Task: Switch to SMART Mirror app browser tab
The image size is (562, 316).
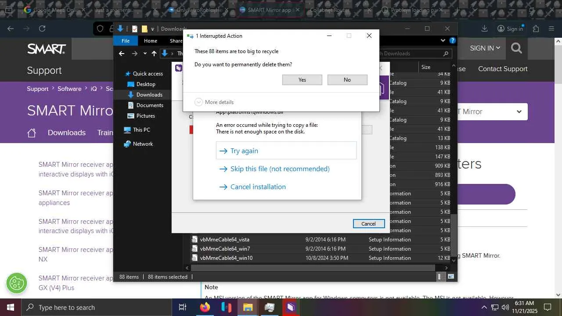Action: coord(269,10)
